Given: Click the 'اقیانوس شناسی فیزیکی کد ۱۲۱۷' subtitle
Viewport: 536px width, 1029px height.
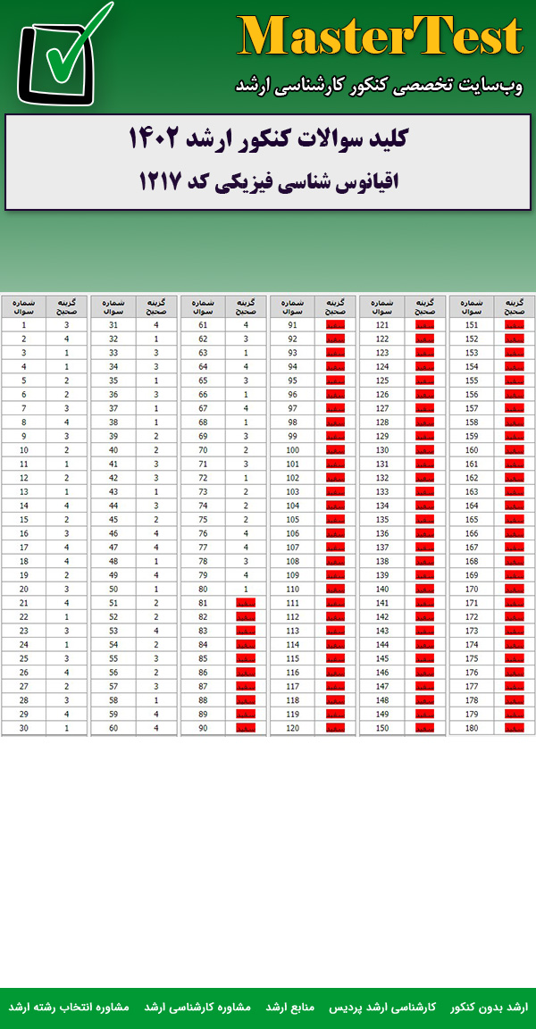Looking at the screenshot, I should (268, 181).
